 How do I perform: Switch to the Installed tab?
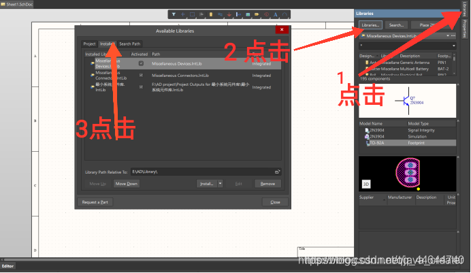[108, 44]
